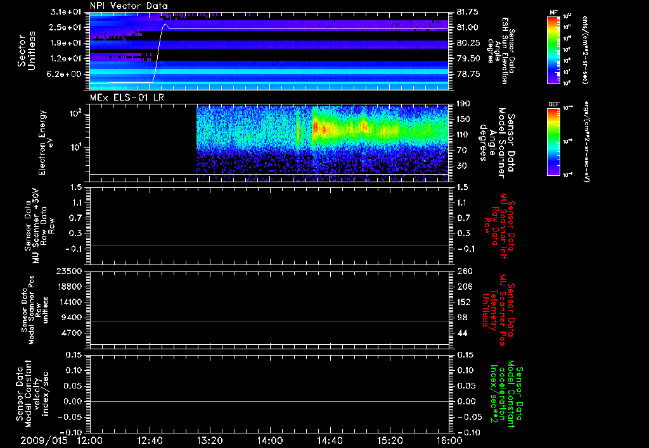The image size is (649, 448).
Task: Click the 3.1e+01 sector tick label
Action: (x=67, y=12)
